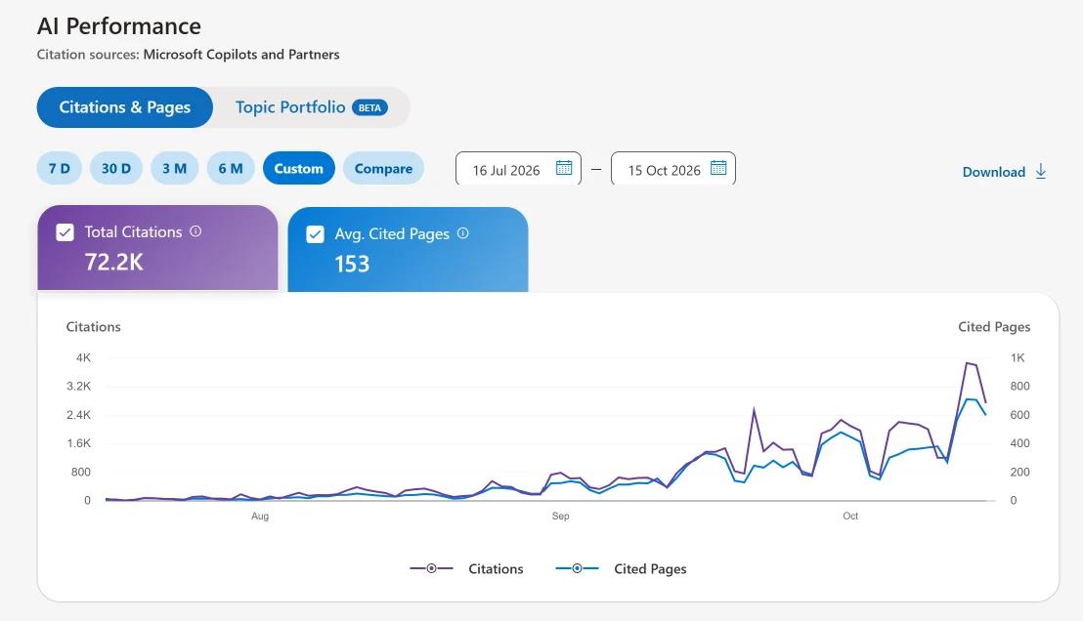
Task: Click the Citations legend label
Action: pyautogui.click(x=496, y=568)
